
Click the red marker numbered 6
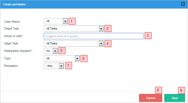click(84, 59)
